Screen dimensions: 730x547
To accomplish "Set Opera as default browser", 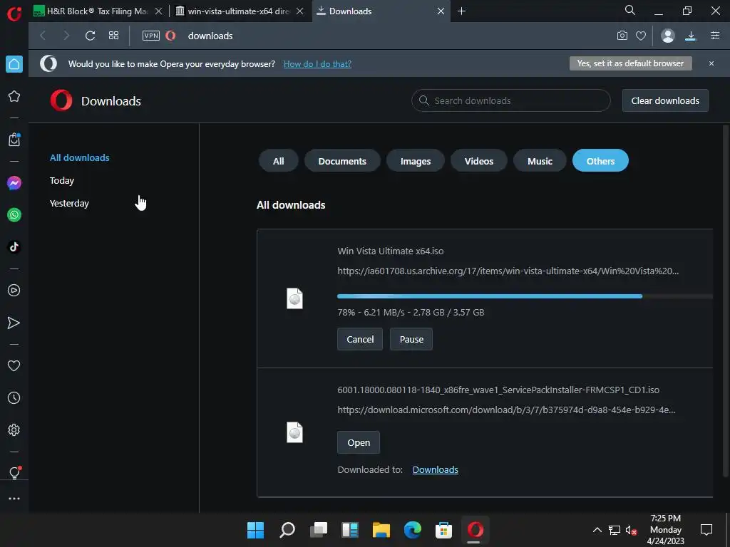I will (x=630, y=63).
